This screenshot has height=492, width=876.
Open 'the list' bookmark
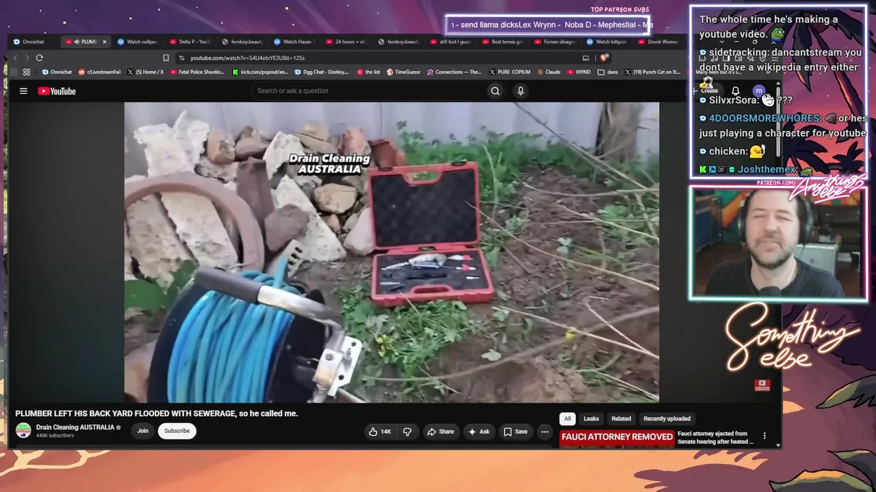coord(369,72)
